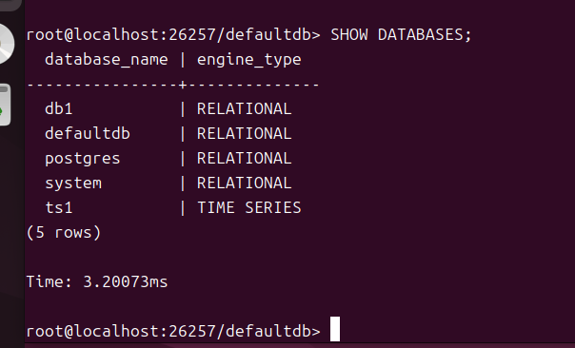Click the TIME SERIES engine type value
The image size is (575, 348).
pyautogui.click(x=249, y=207)
